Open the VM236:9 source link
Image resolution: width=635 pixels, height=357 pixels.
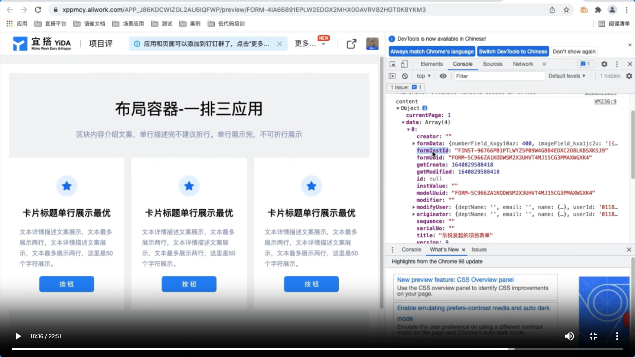click(x=605, y=101)
